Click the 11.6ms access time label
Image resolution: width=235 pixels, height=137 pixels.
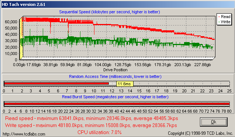pos(125,84)
